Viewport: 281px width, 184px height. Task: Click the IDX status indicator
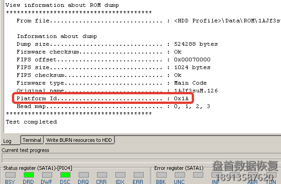pyautogui.click(x=120, y=175)
